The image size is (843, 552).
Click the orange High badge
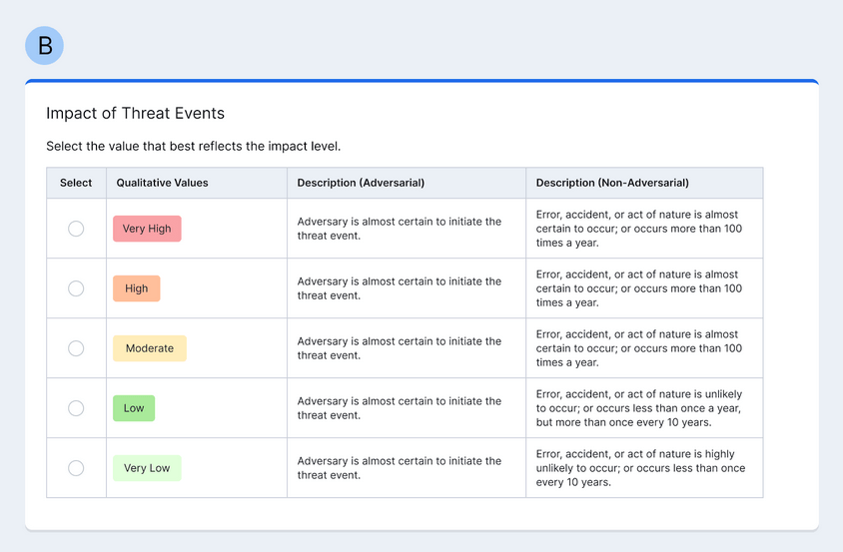click(x=136, y=288)
